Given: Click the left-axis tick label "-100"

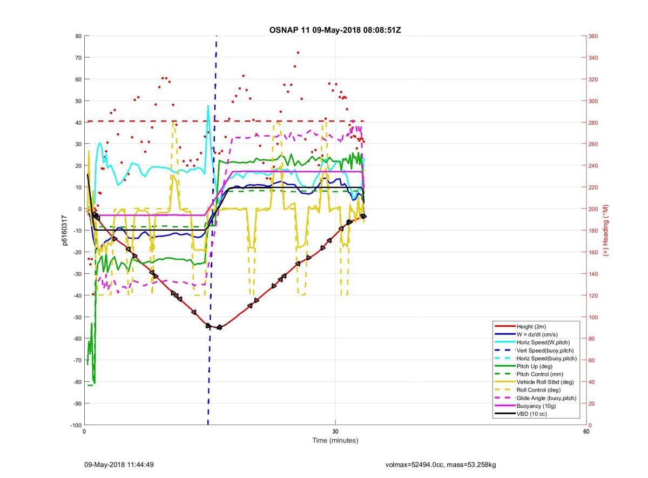Looking at the screenshot, I should (x=75, y=425).
